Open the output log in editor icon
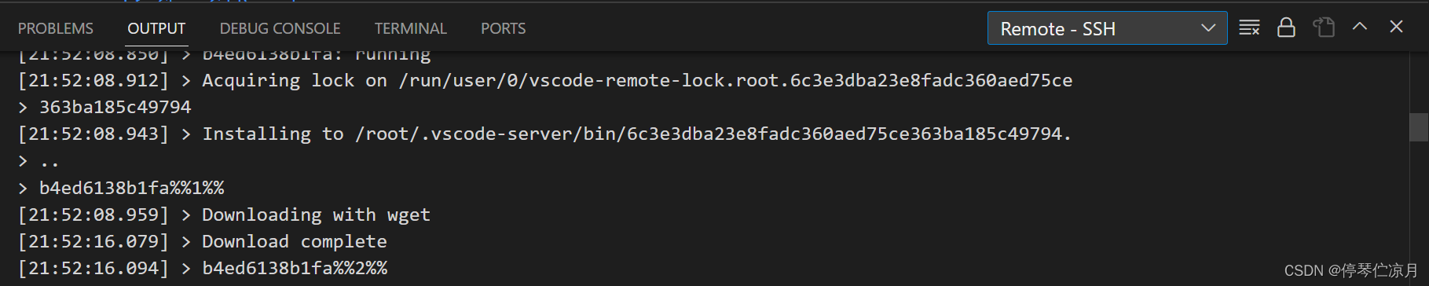Screen dimensions: 1429x286 click(1324, 28)
